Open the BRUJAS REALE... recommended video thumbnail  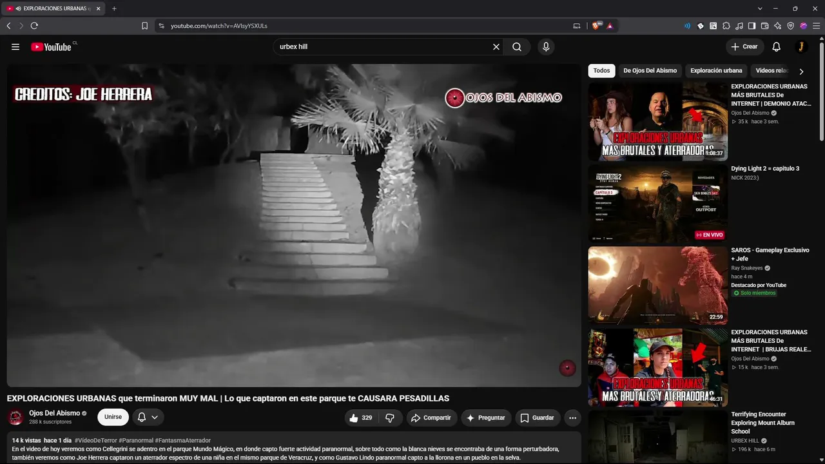pos(657,367)
